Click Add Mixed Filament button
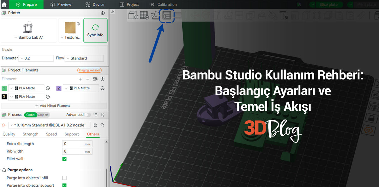The height and width of the screenshot is (187, 379). pyautogui.click(x=54, y=106)
